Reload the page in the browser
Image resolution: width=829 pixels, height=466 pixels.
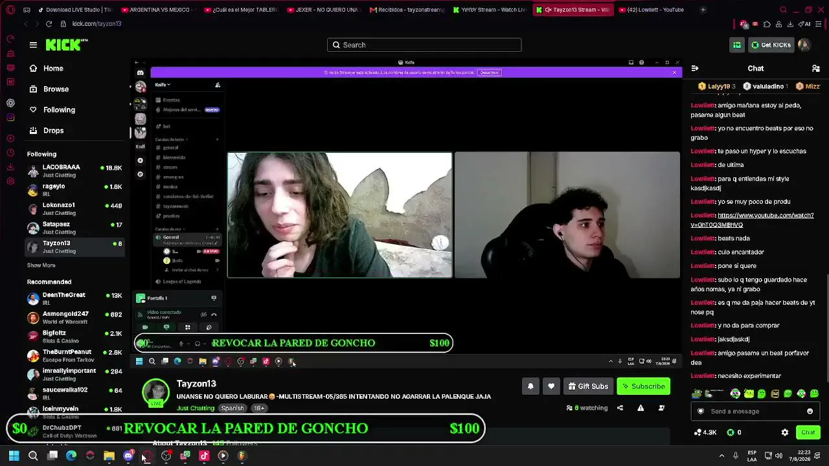click(49, 24)
